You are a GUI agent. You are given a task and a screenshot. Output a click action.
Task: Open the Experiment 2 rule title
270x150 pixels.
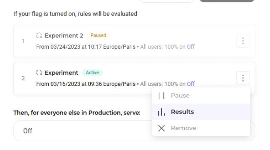64,35
